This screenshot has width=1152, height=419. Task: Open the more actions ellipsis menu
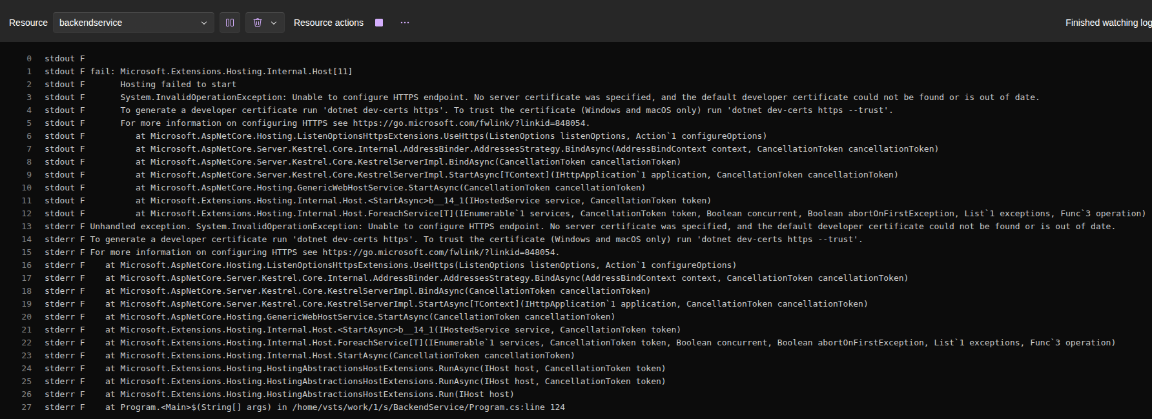[x=405, y=23]
